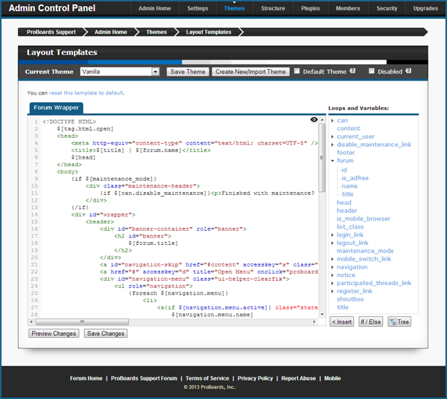Click Layout Templates in breadcrumb

(208, 32)
